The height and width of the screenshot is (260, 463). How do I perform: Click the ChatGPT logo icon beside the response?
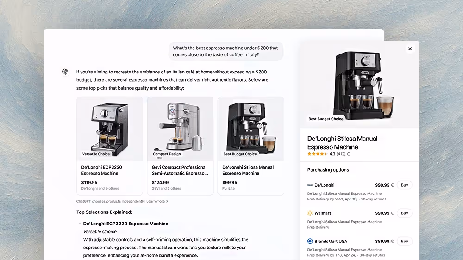coord(65,72)
